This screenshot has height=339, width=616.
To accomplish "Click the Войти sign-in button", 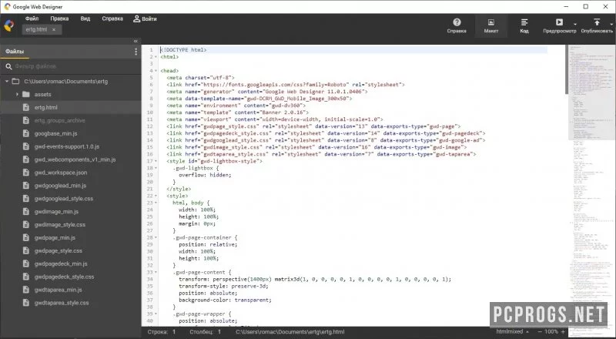I will coord(145,18).
